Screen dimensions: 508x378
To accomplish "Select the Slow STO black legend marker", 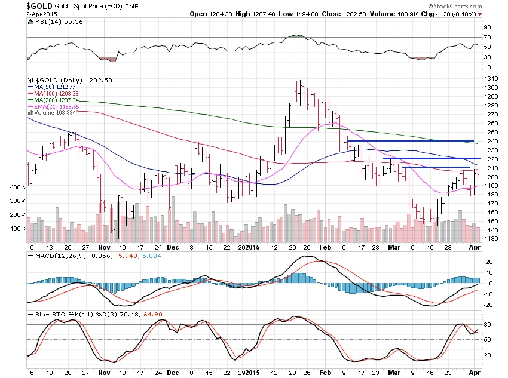I will tap(30, 314).
